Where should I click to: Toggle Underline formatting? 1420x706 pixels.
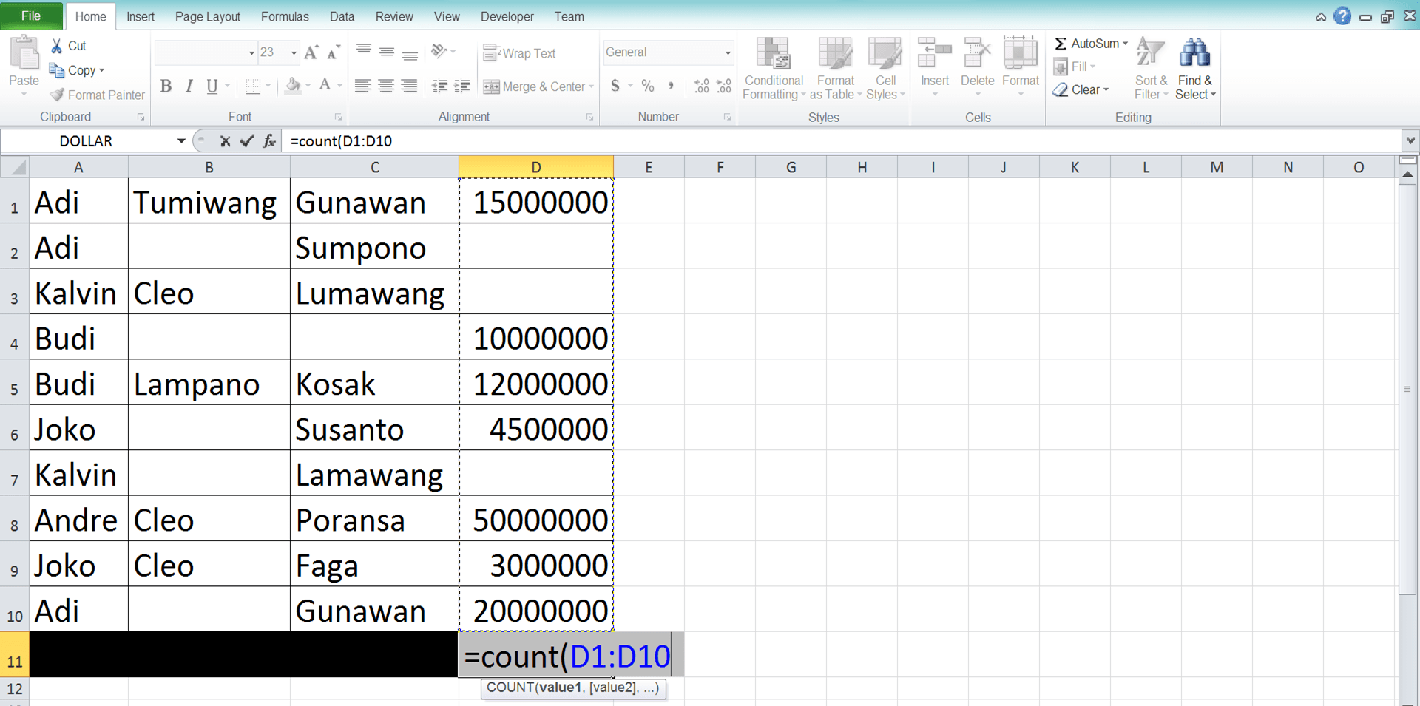coord(212,86)
